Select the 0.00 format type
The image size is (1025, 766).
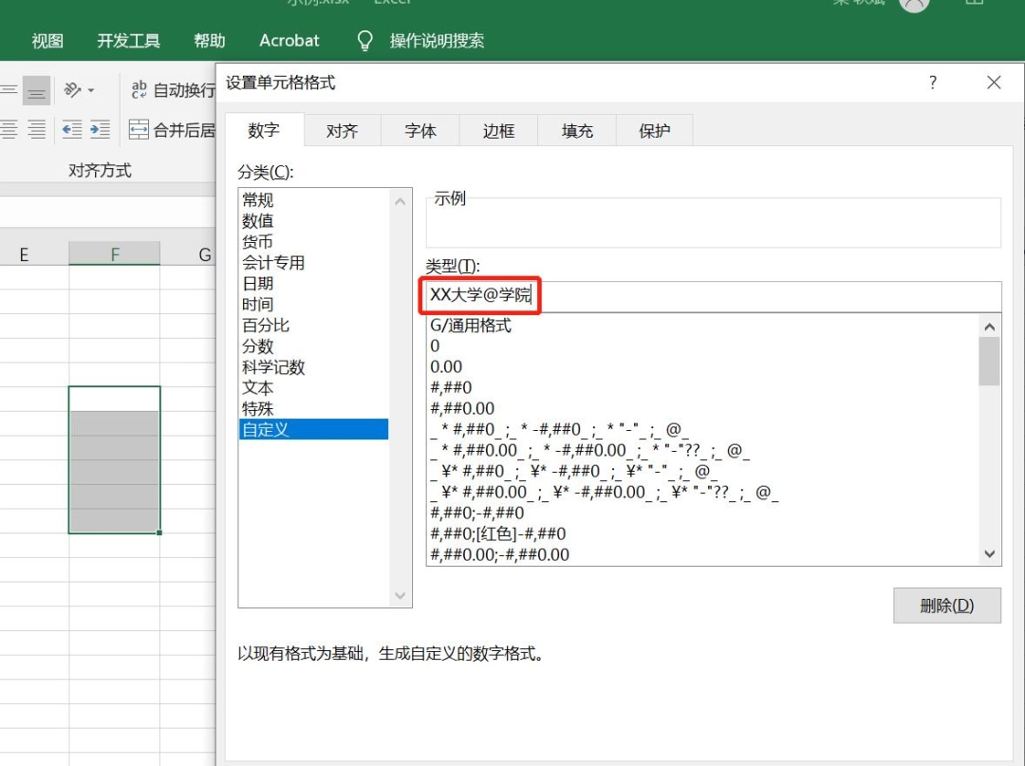702,367
